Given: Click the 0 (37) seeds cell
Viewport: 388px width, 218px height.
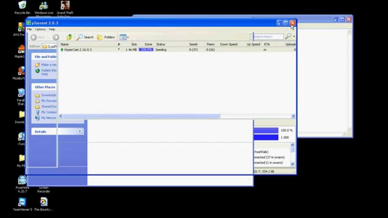Looking at the screenshot, I should point(193,50).
